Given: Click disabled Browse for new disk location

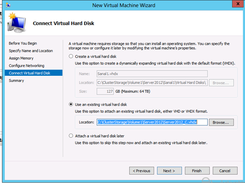Looking at the screenshot, I should (x=221, y=83).
